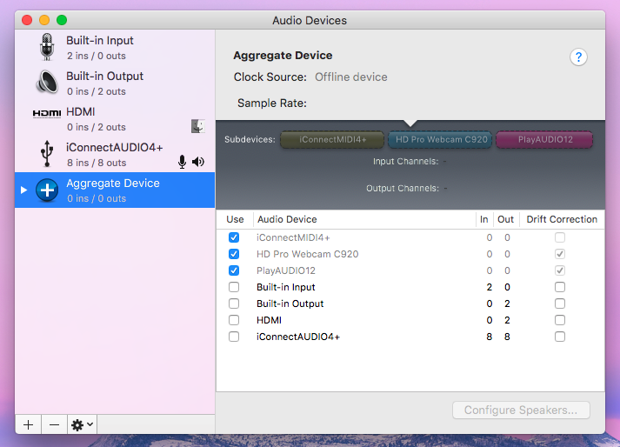
Task: Click Built-in Output name in the table
Action: 290,304
